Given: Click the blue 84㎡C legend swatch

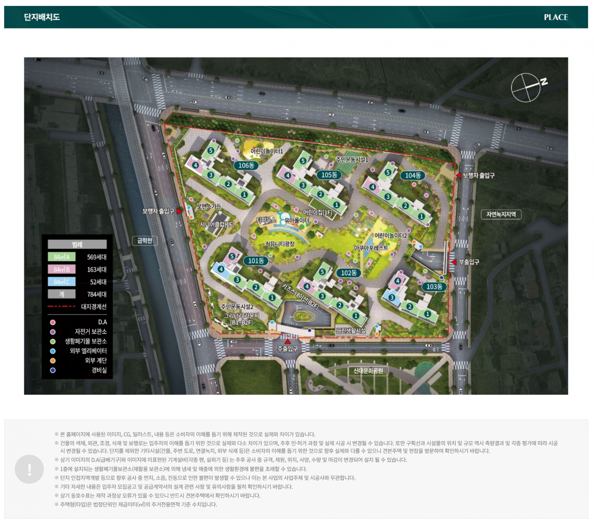Looking at the screenshot, I should (62, 282).
